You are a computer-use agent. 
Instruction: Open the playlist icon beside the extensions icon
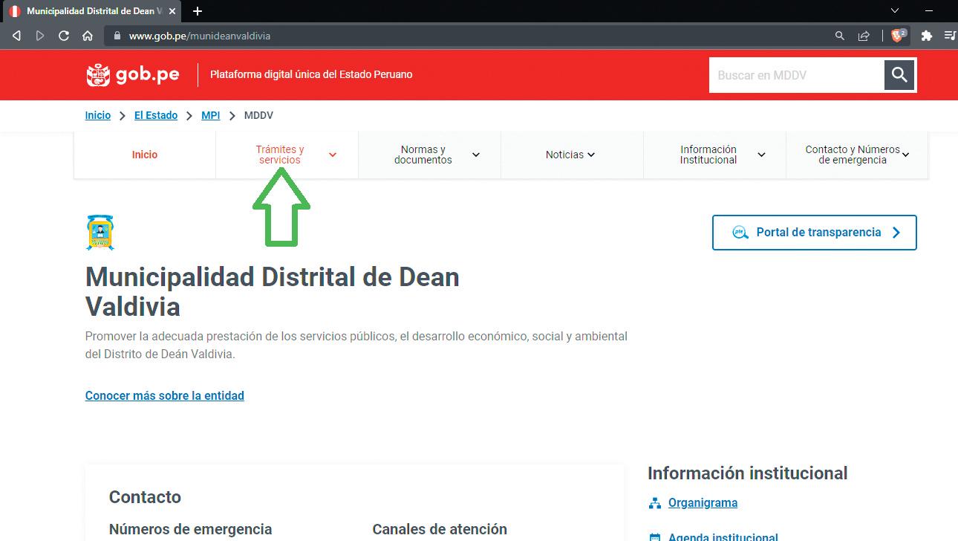click(950, 36)
